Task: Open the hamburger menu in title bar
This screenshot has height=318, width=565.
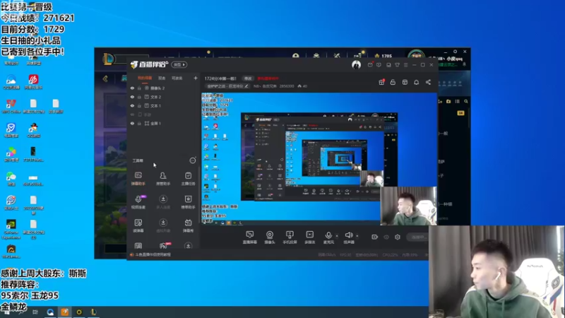Action: 405,65
